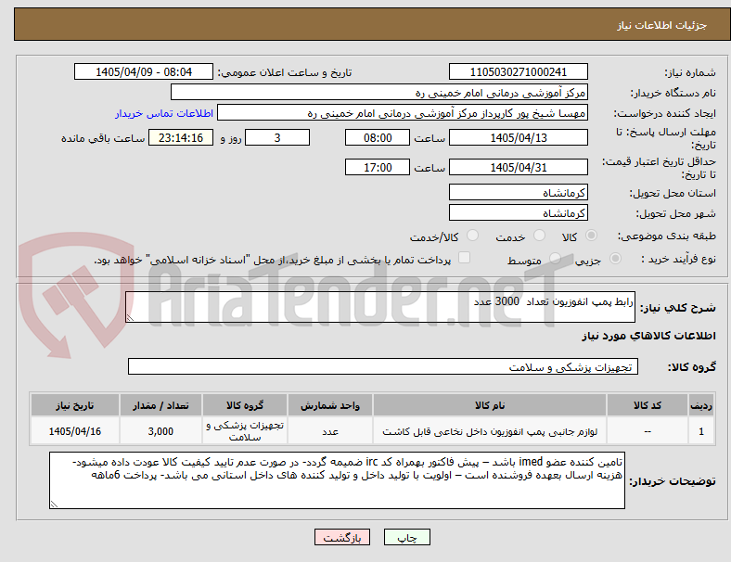The image size is (731, 562).
Task: Click the remaining time field 23:14:16
Action: tap(181, 137)
